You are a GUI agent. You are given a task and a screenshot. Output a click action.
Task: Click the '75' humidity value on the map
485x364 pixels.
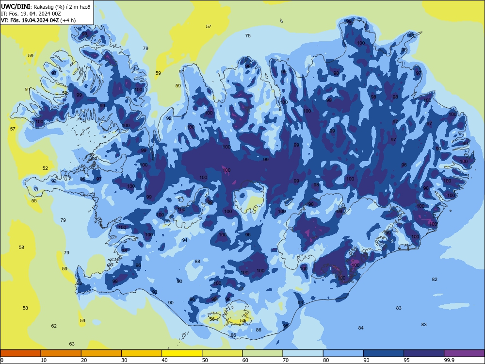click(248, 35)
